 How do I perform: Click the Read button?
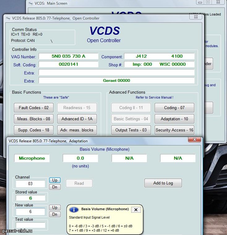point(79,183)
